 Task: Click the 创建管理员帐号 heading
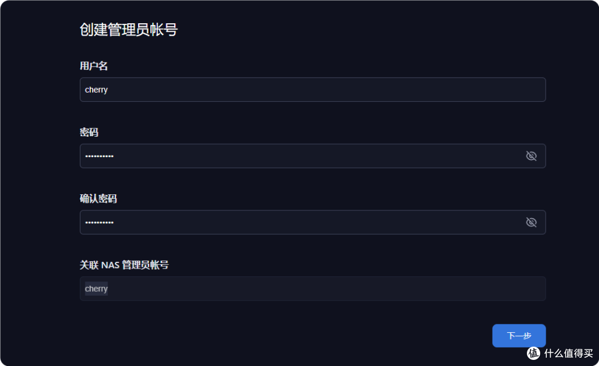[x=128, y=30]
